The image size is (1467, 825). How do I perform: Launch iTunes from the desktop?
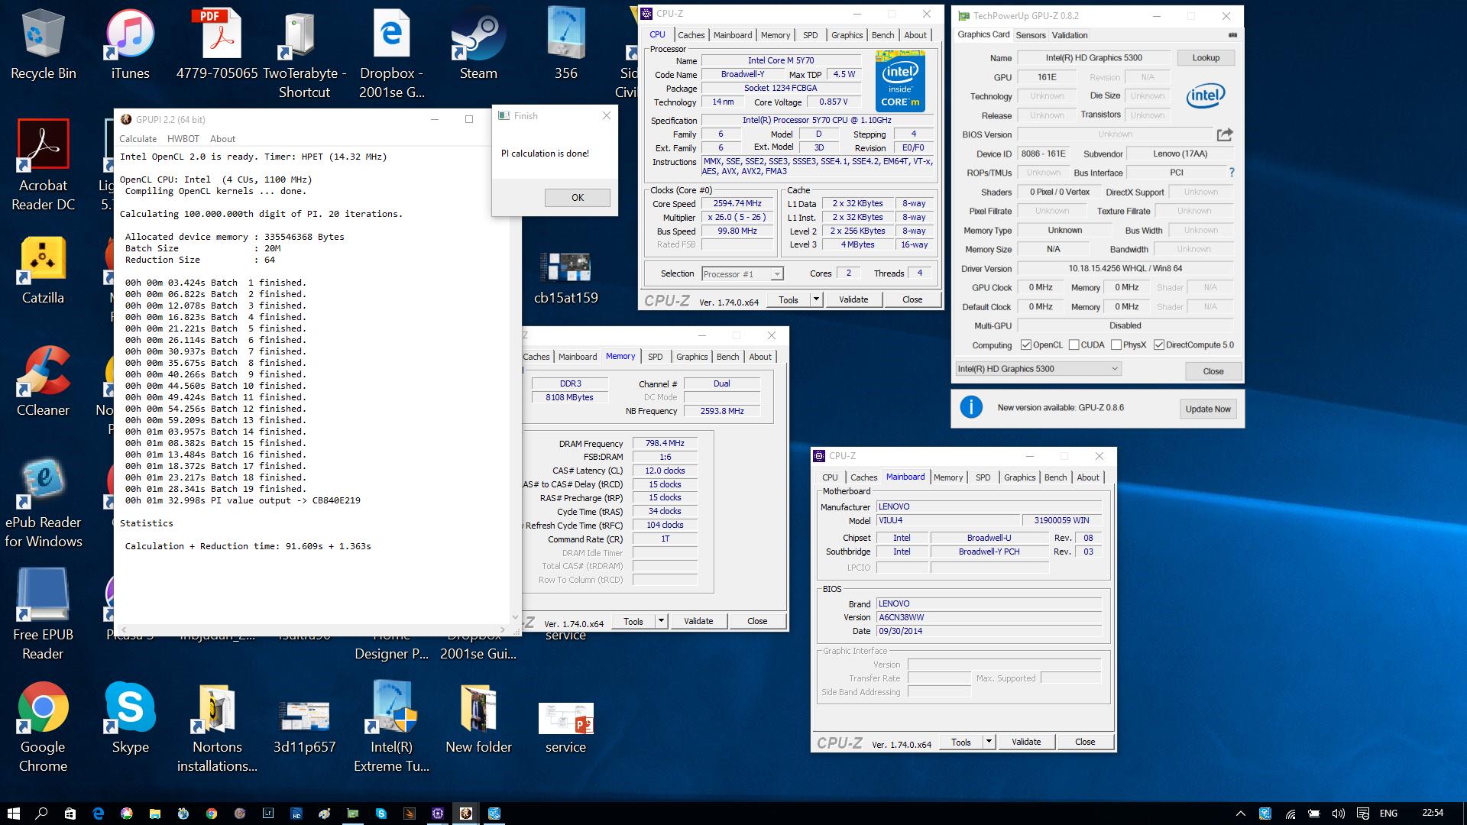click(130, 44)
